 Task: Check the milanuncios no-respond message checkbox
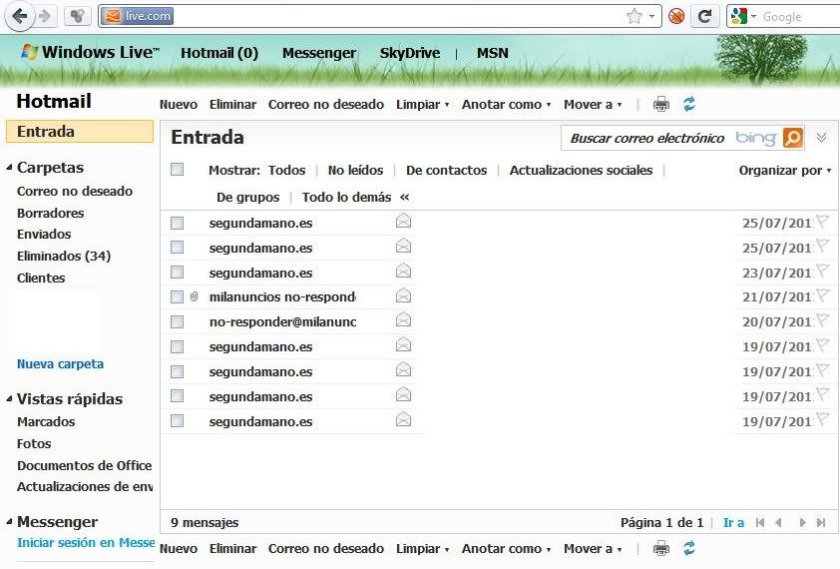pos(177,296)
